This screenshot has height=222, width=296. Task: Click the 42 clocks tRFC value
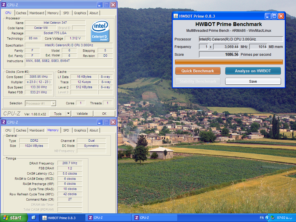pos(70,194)
